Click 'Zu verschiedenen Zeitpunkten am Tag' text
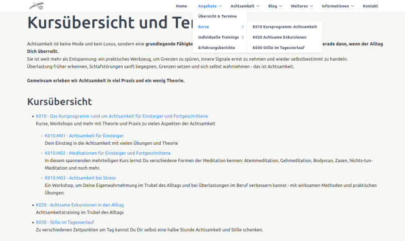This screenshot has width=405, height=241. pos(150,230)
